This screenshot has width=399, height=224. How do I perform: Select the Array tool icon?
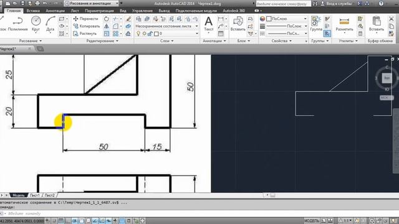pos(115,34)
